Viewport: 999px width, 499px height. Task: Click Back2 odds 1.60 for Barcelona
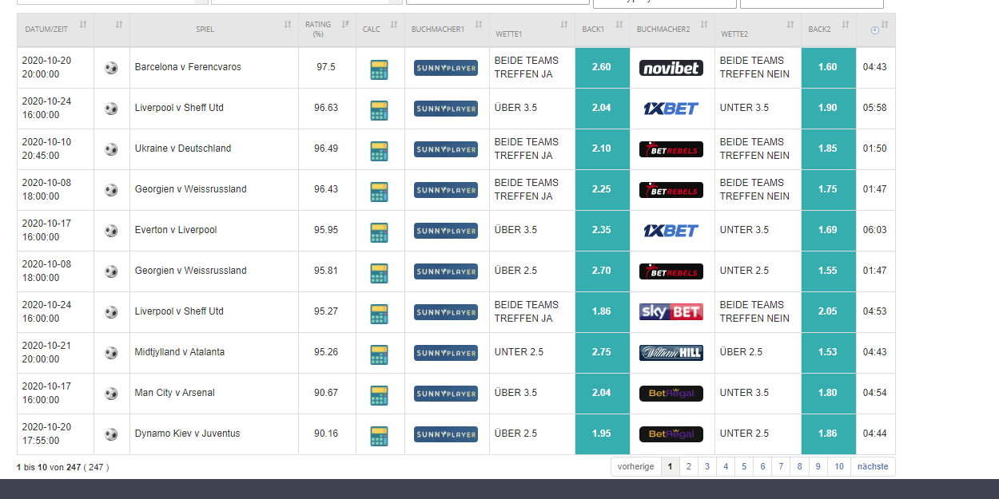(x=828, y=67)
